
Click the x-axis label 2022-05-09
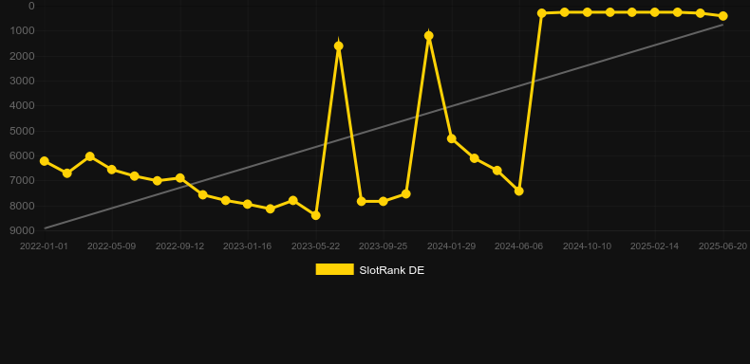[111, 246]
